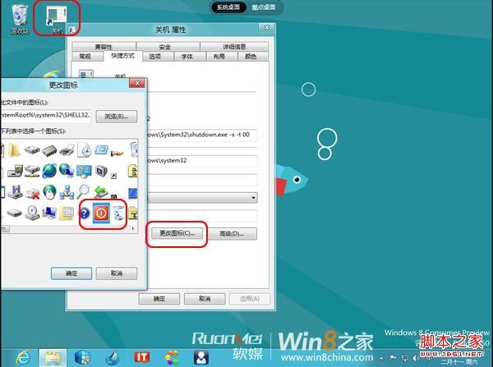Cancel the 更改图标 dialog with 取消
Viewport: 493px width, 367px height.
pos(117,273)
